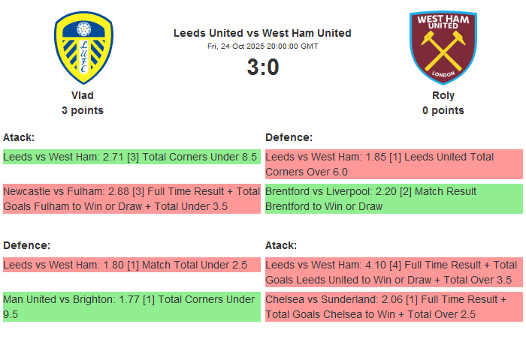Open the Chelsea vs Sunderland bet row
Screen dimensions: 526x345
pos(394,307)
